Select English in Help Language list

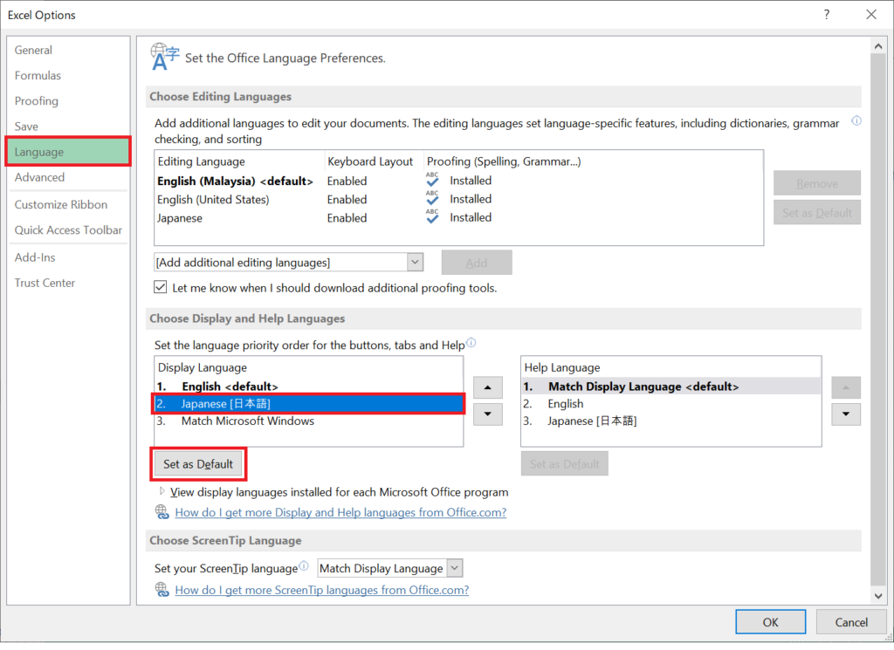tap(671, 403)
